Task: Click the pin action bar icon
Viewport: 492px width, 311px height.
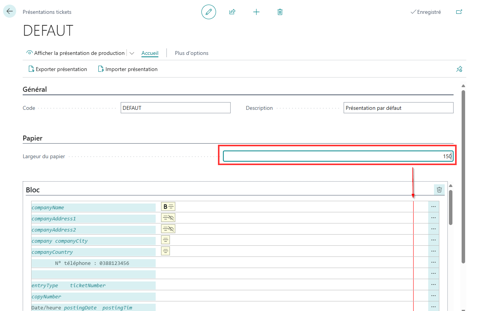Action: [459, 69]
